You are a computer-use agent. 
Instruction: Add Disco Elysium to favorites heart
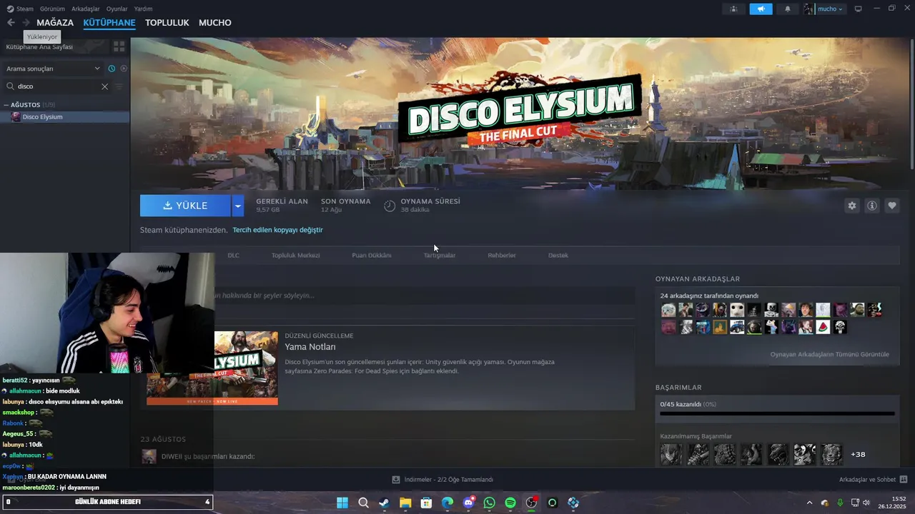tap(892, 206)
